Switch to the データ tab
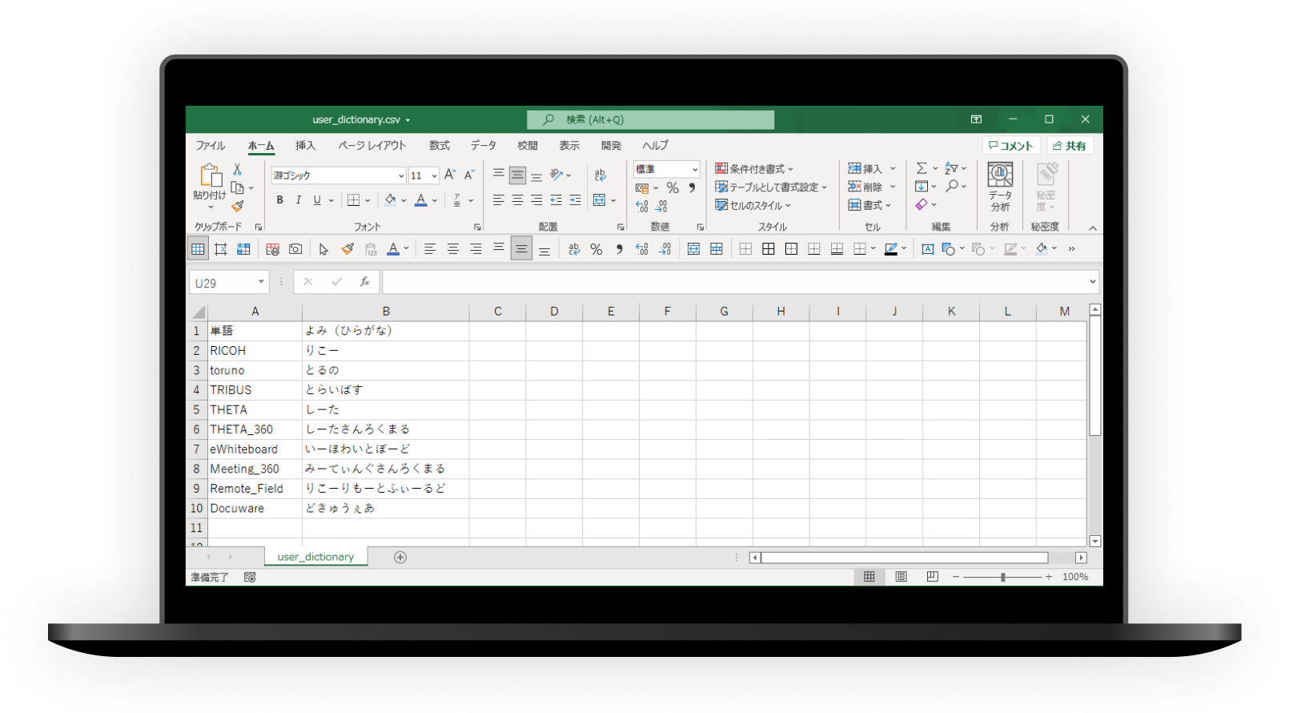 [x=483, y=145]
